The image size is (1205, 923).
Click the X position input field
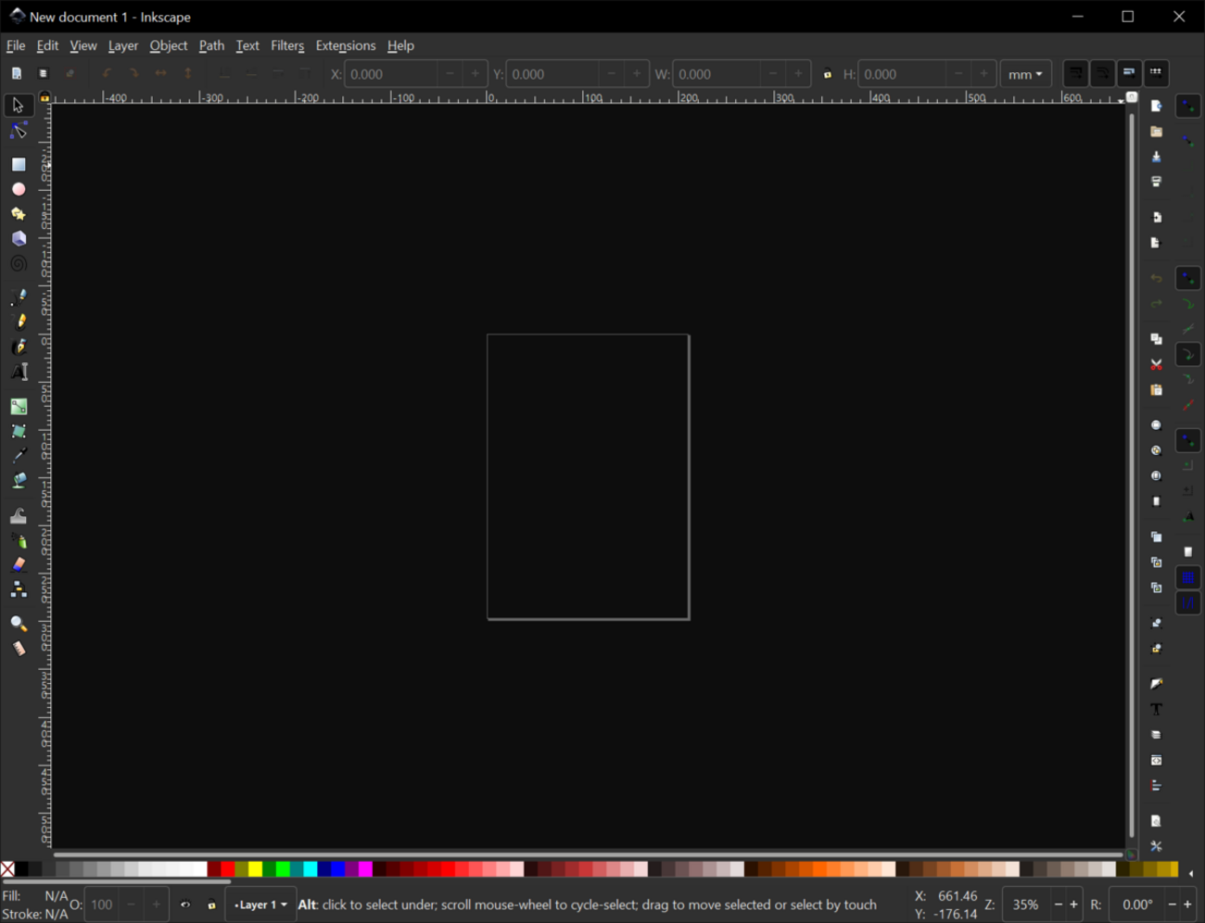coord(391,74)
